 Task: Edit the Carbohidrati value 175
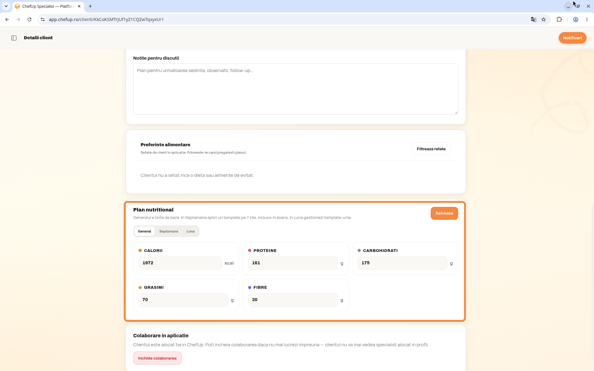402,263
